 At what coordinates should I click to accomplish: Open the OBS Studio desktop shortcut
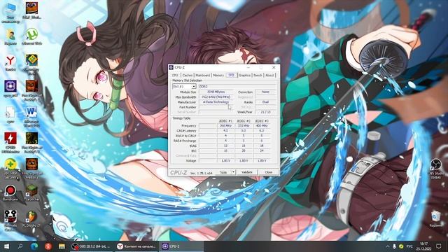[x=435, y=169]
